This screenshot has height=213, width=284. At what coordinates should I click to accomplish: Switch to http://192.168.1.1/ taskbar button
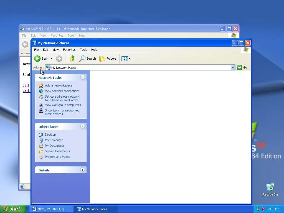tap(51, 209)
